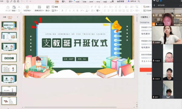Viewport: 182px width, 109px height.
Task: Click the Undo arrow icon
Action: [22, 2]
